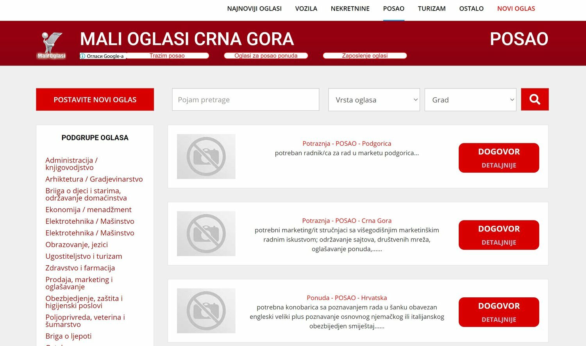This screenshot has height=346, width=586.
Task: Go to the Vozila menu item
Action: (306, 9)
